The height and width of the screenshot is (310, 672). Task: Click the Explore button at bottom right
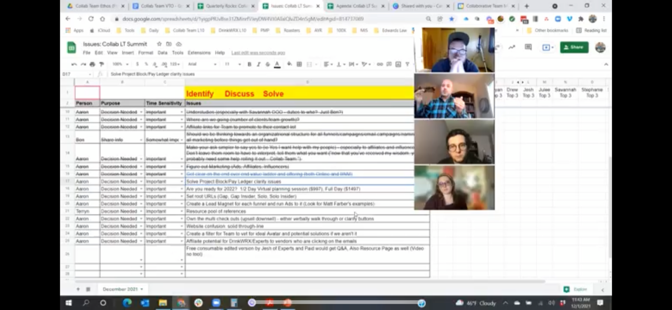coord(576,290)
